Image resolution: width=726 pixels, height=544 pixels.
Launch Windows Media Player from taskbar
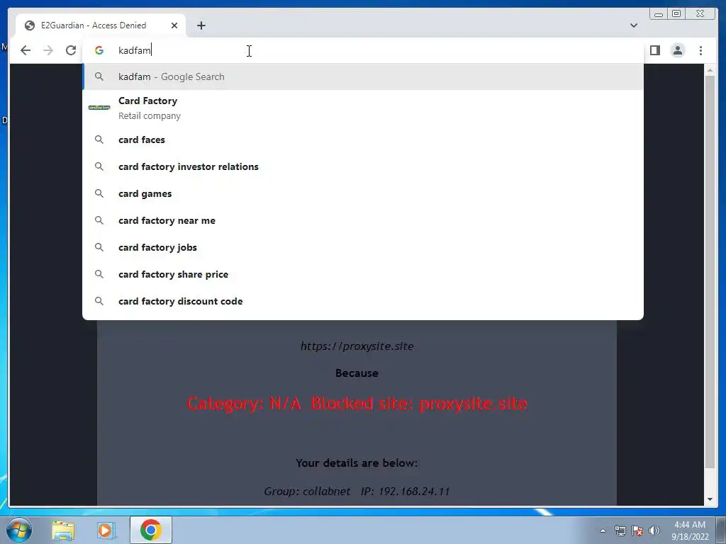[106, 530]
